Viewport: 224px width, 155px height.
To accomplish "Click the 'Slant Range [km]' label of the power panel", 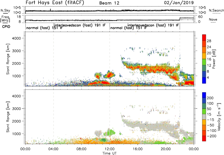I will [8, 59].
